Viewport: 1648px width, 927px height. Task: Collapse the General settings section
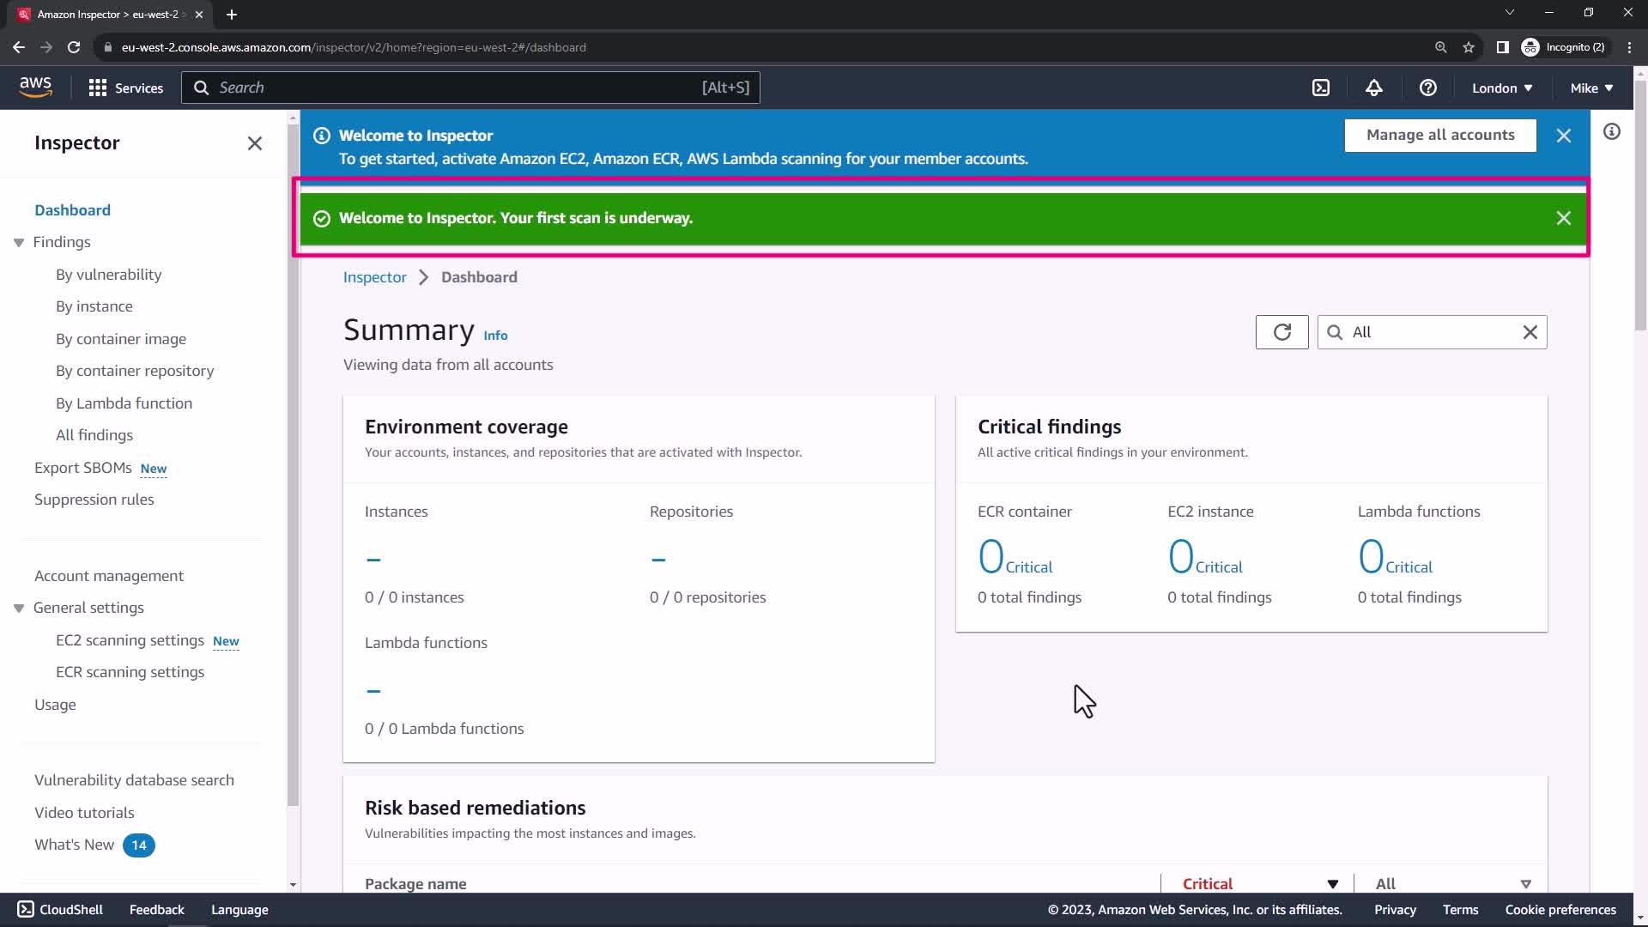(x=19, y=609)
